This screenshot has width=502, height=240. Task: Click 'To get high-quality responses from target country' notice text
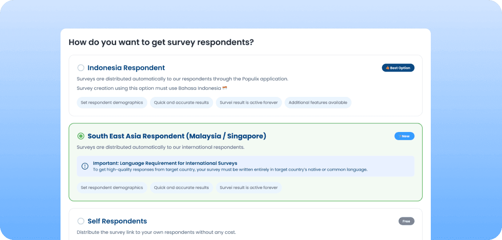point(230,170)
